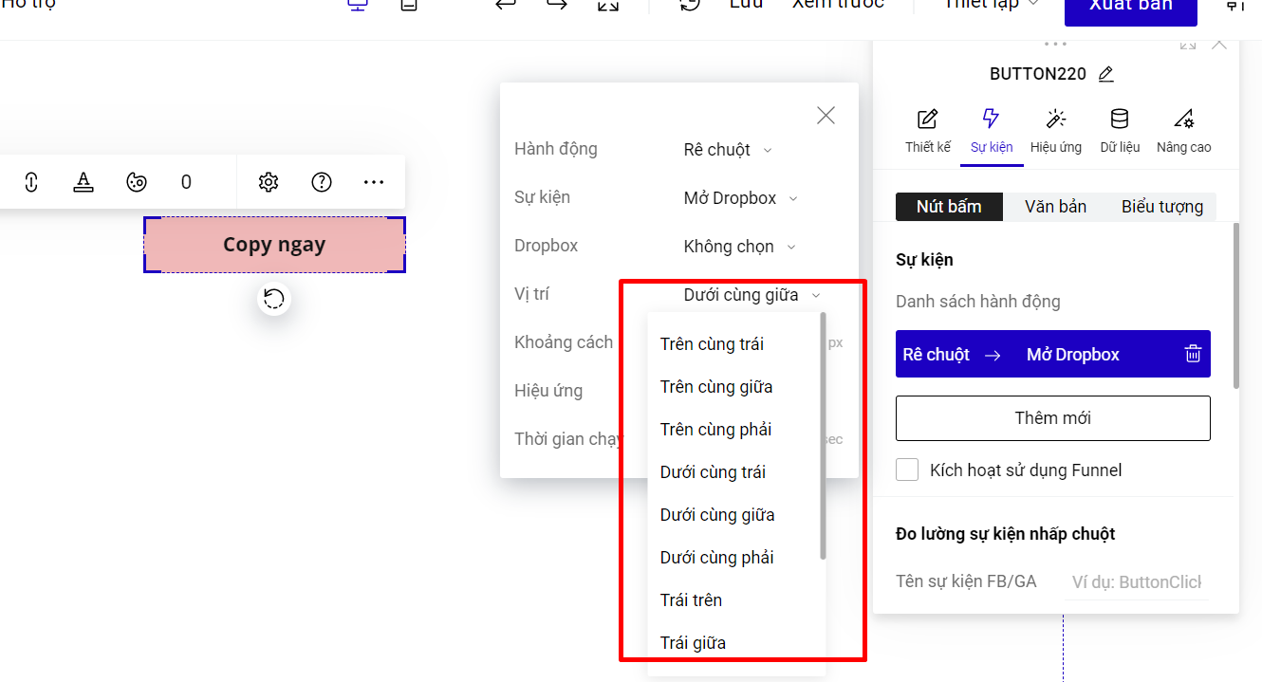Viewport: 1262px width, 682px height.
Task: Click the Tên sự kiện FB/GA input field
Action: click(1137, 582)
